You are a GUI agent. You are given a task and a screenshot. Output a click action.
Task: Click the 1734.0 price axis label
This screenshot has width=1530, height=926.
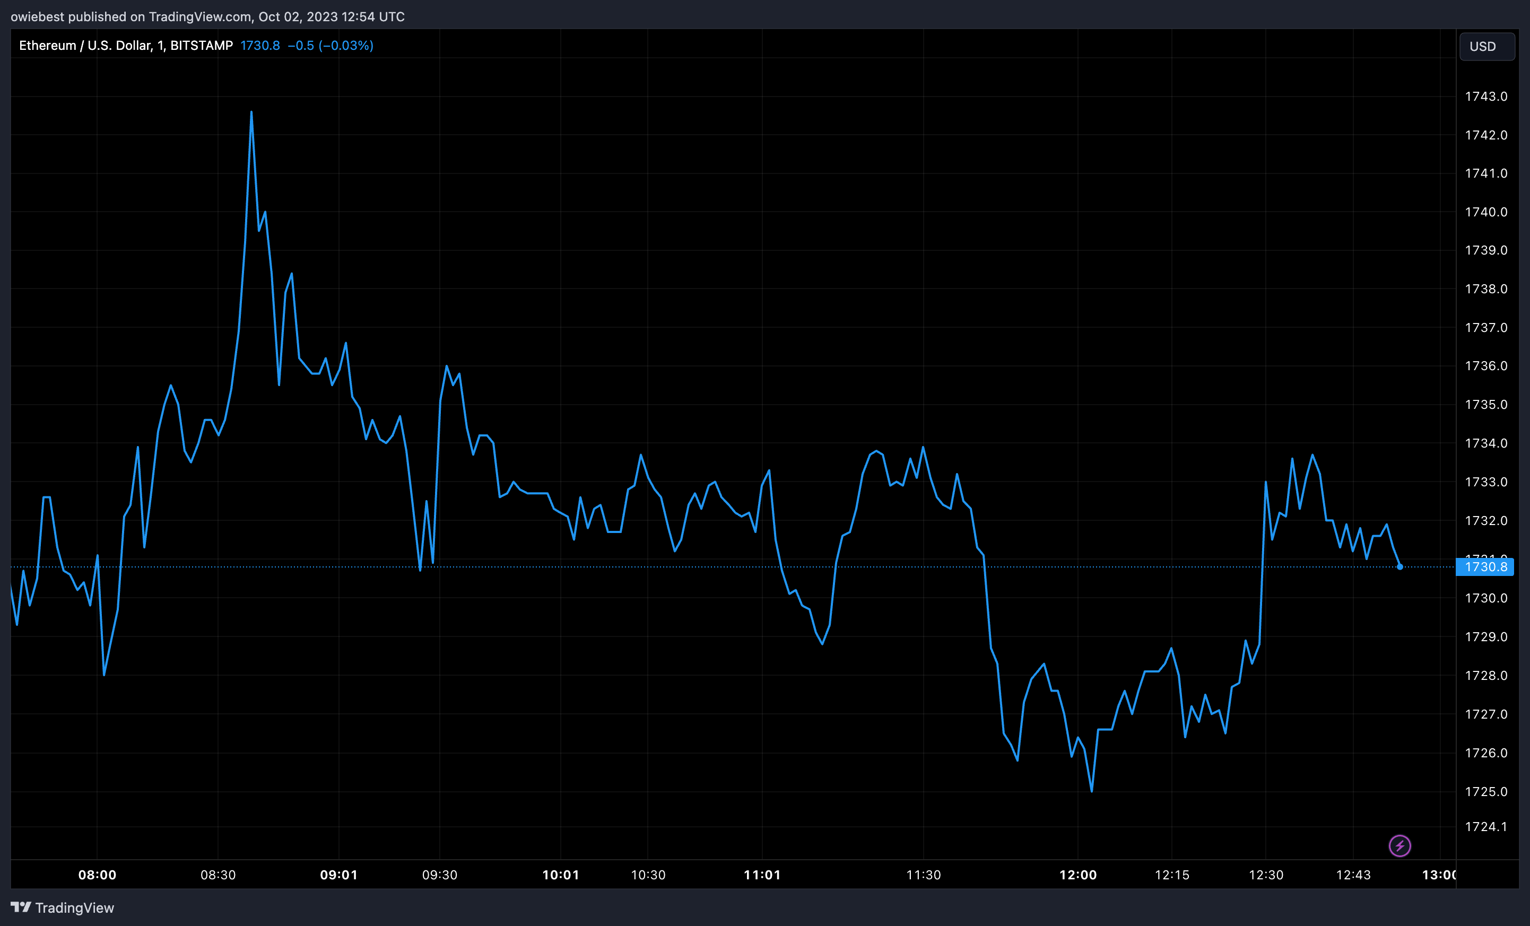(x=1486, y=443)
